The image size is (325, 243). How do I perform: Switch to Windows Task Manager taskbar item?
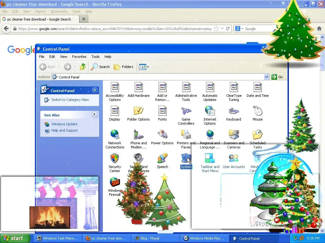pos(57,238)
